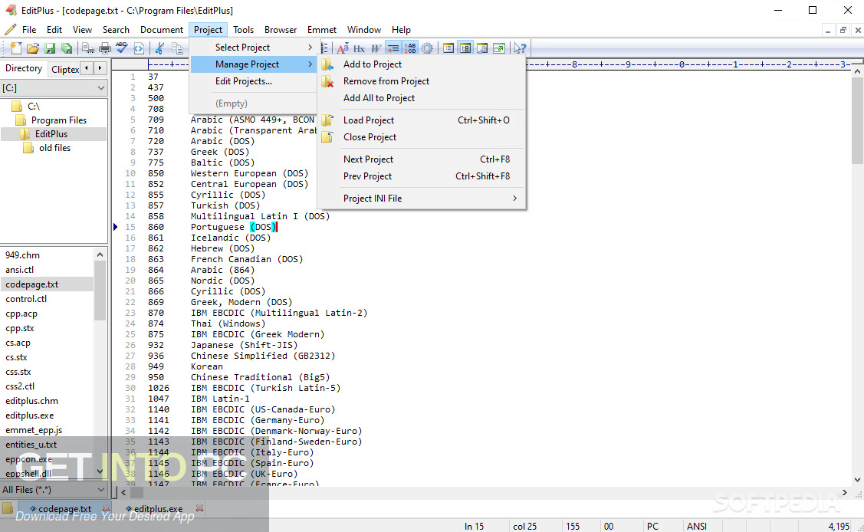Expand the Select Project submenu
Viewport: 864px width, 532px height.
point(254,48)
